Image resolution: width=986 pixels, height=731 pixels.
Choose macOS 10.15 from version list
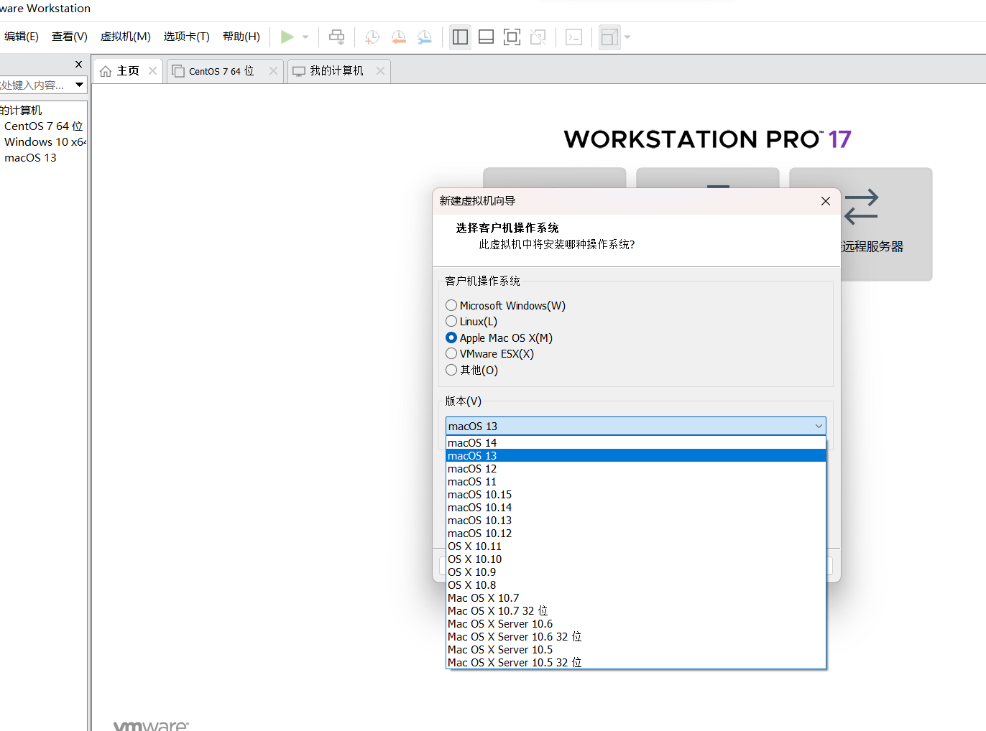(636, 495)
